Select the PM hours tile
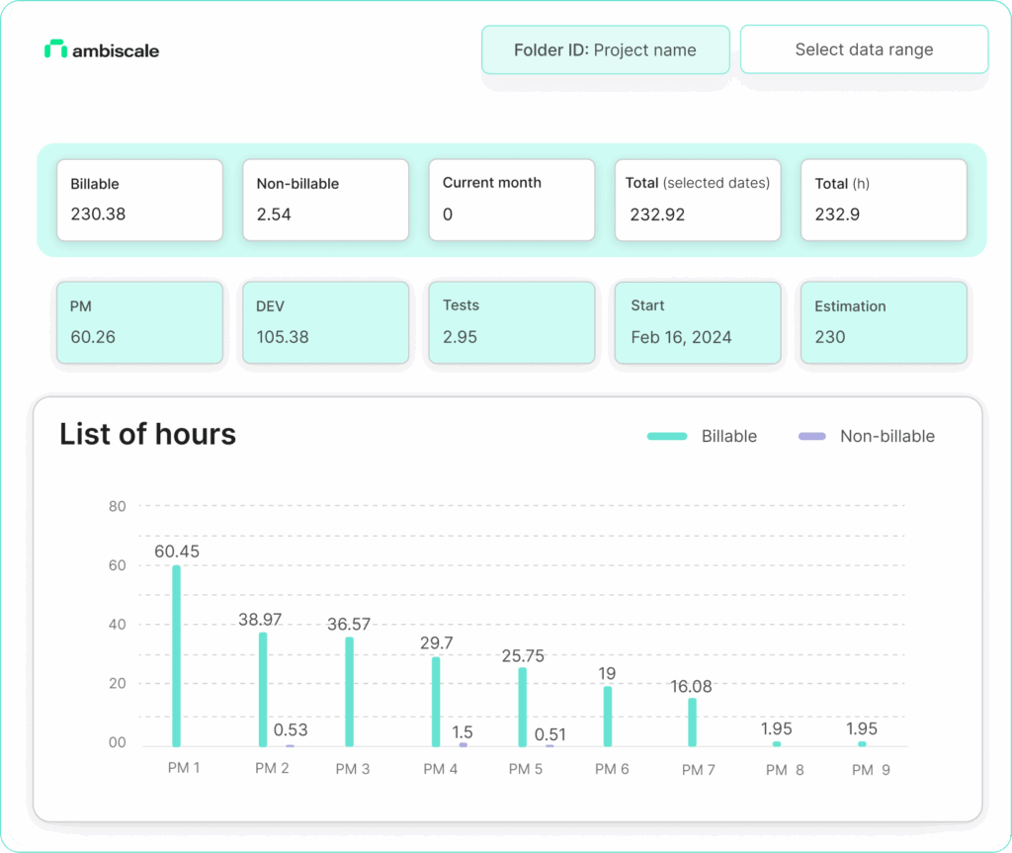The width and height of the screenshot is (1012, 853). pos(139,322)
